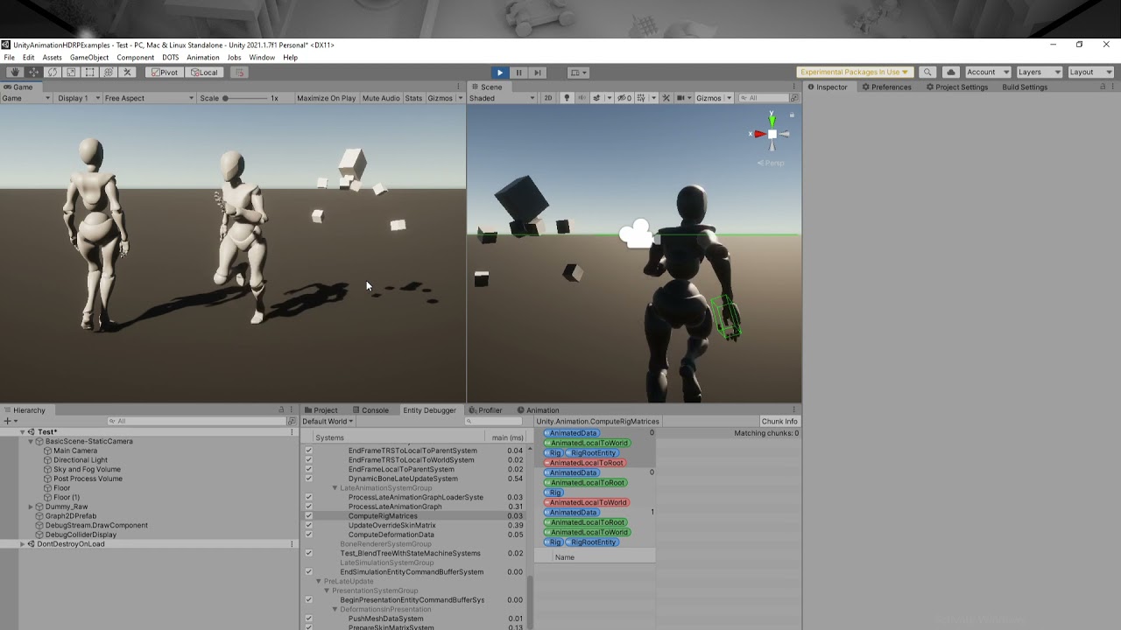
Task: Enable 2D mode in the Scene view
Action: 548,97
